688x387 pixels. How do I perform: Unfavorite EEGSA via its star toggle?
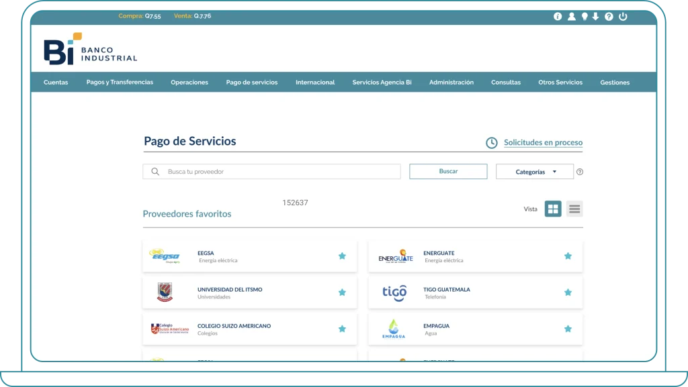pos(342,256)
